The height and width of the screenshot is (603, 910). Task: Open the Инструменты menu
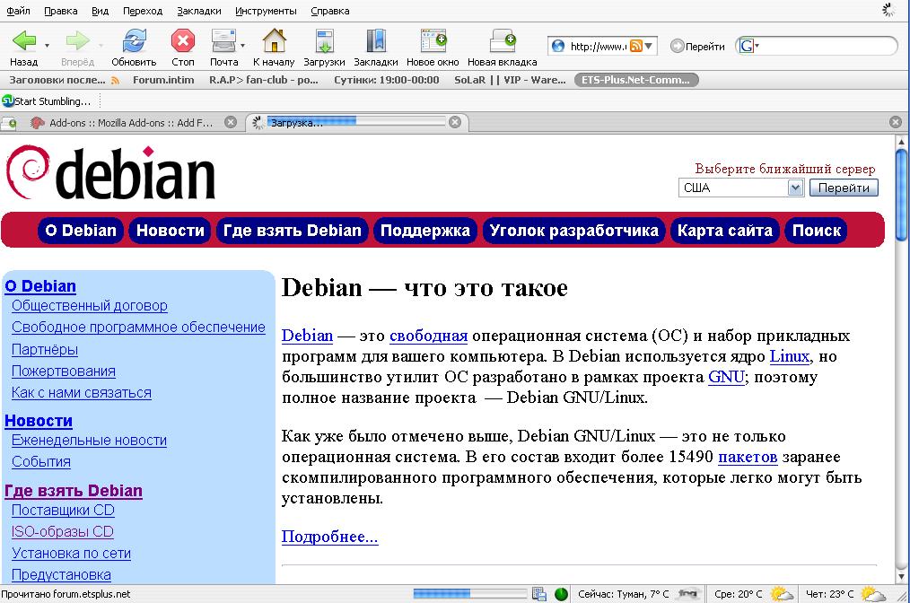pyautogui.click(x=266, y=11)
